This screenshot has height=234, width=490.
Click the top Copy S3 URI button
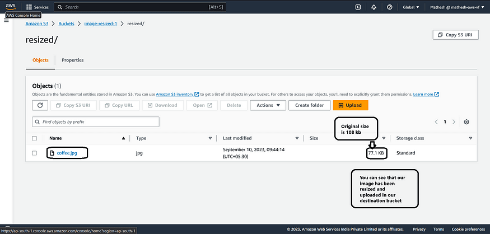(x=456, y=35)
